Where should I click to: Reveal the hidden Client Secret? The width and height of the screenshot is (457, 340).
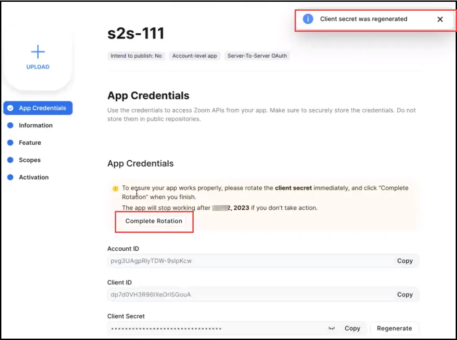(x=332, y=328)
